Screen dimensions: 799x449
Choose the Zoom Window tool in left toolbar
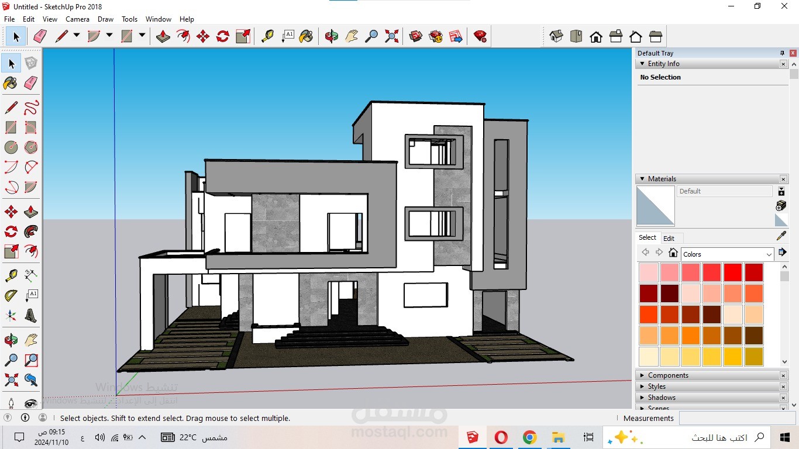click(x=31, y=360)
